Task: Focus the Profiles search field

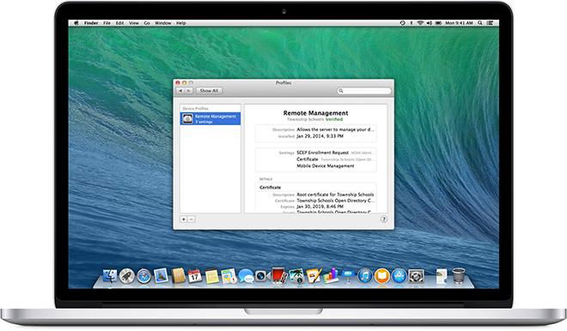Action: (364, 91)
